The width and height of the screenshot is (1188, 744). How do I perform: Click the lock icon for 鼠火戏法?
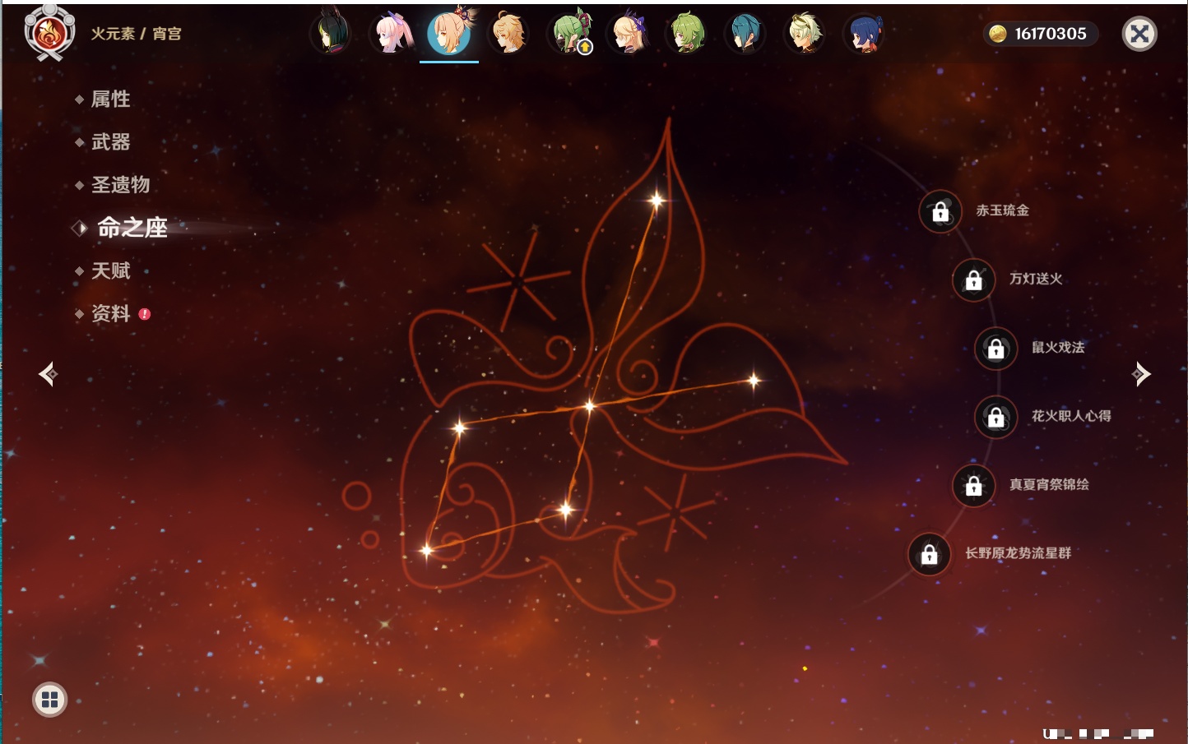coord(996,349)
